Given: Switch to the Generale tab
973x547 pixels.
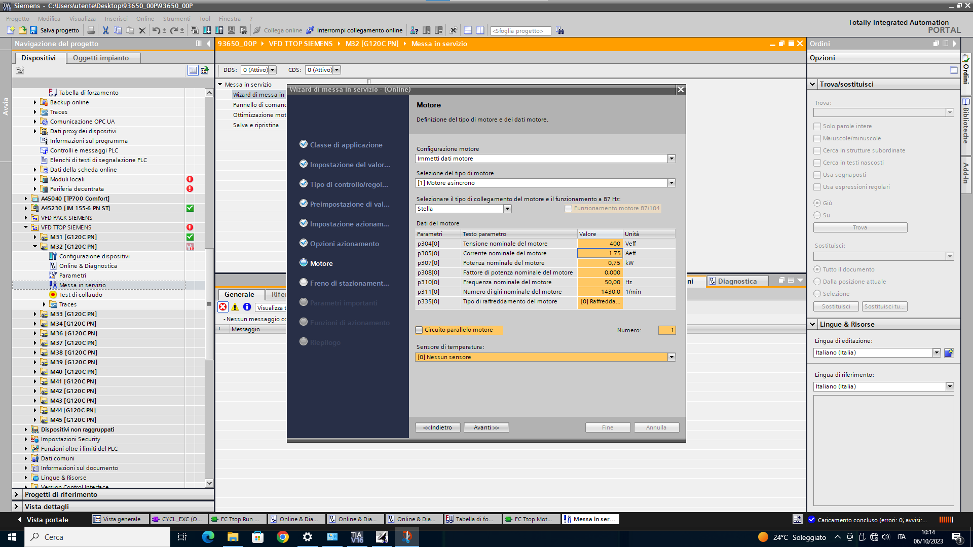Looking at the screenshot, I should (x=239, y=294).
